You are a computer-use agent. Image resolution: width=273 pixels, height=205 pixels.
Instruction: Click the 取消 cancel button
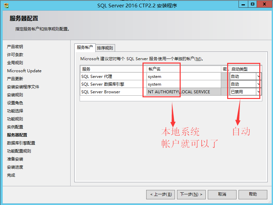pos(222,194)
